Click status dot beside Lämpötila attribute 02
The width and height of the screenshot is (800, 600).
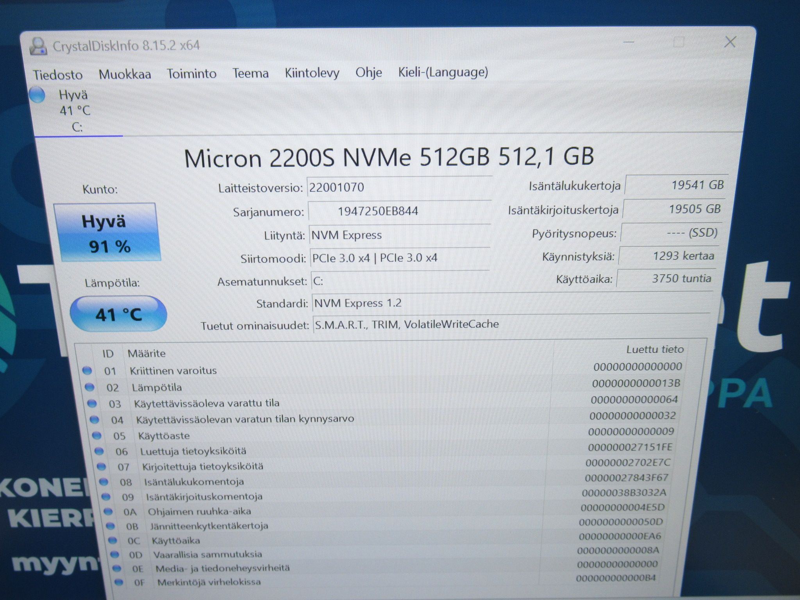(x=89, y=387)
